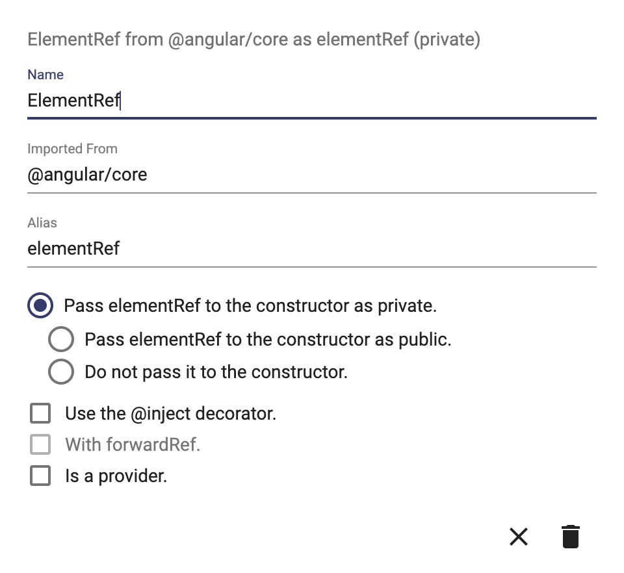Click the 'Imported From' field label

pos(72,149)
